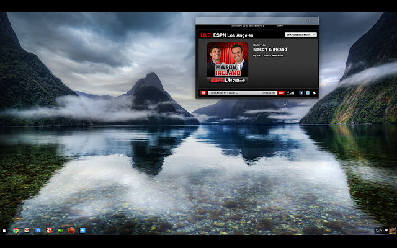Adjust the volume bars in player

[x=291, y=93]
